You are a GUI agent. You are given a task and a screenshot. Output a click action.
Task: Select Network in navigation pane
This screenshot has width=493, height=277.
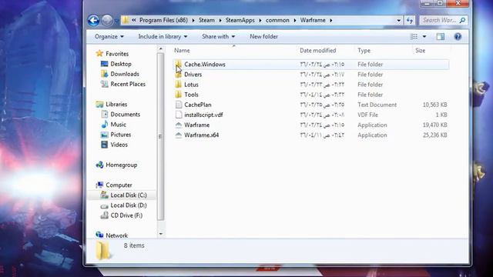[x=116, y=235]
